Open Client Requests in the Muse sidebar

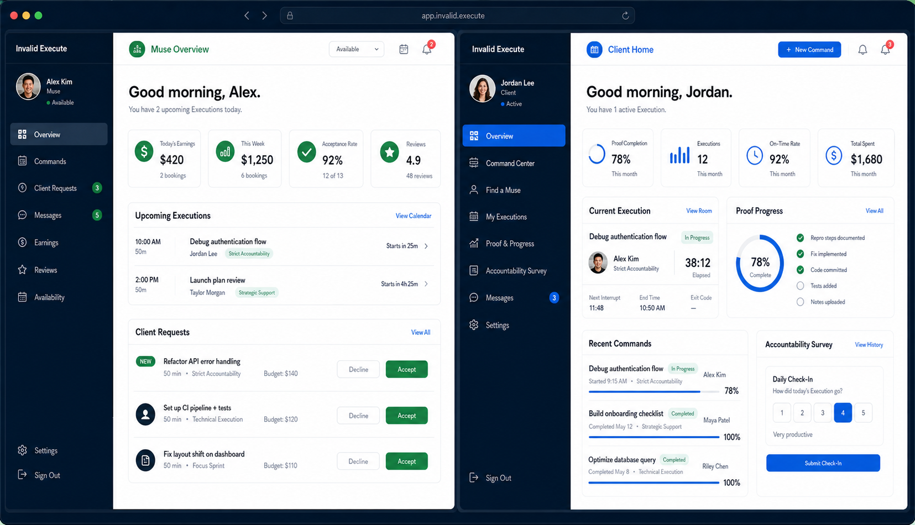click(59, 188)
